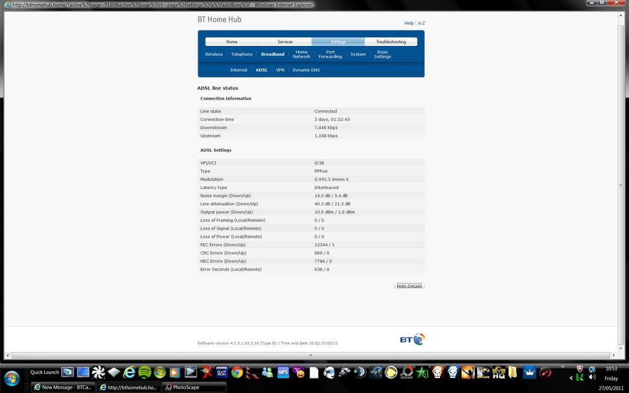Click the BT logo
This screenshot has height=393, width=629.
[412, 339]
